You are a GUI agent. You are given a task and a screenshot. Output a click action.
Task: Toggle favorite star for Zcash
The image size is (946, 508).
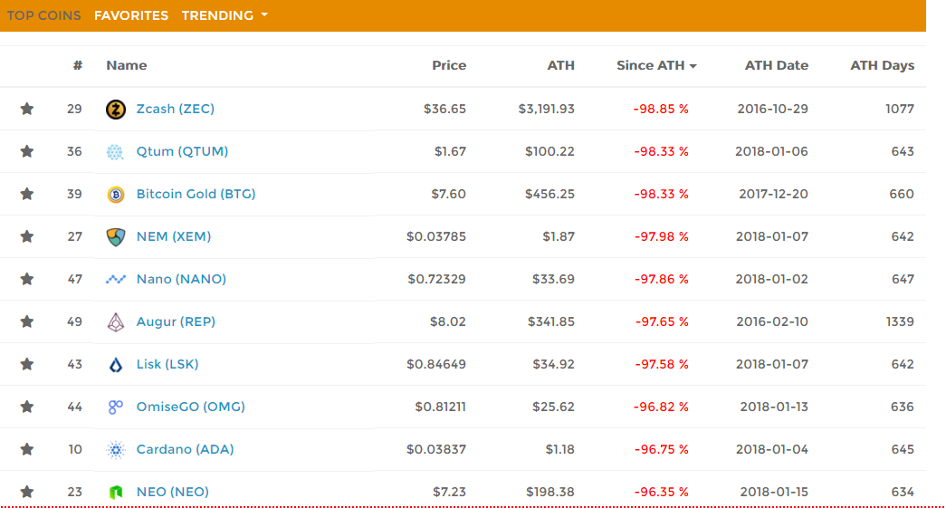(27, 110)
